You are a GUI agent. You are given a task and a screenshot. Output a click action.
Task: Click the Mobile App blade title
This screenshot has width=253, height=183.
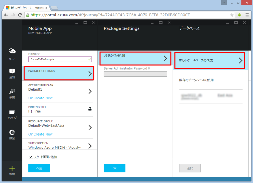[40, 28]
